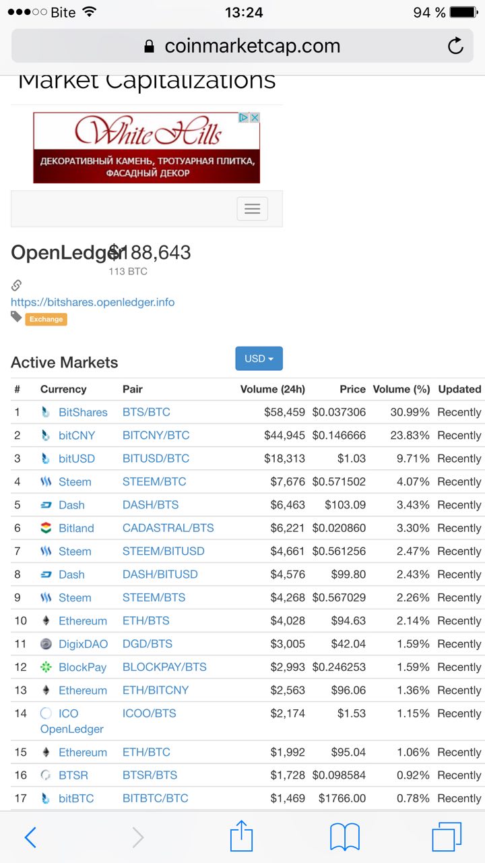Open the BITCNY/BTC pair link
485x863 pixels.
click(x=156, y=436)
